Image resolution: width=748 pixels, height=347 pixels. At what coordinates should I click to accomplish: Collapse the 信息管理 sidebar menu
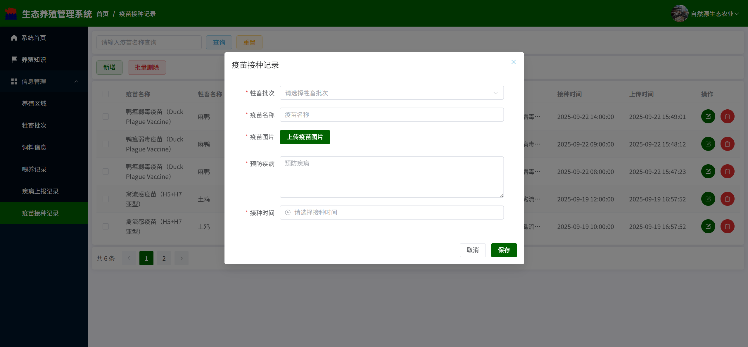pos(76,82)
